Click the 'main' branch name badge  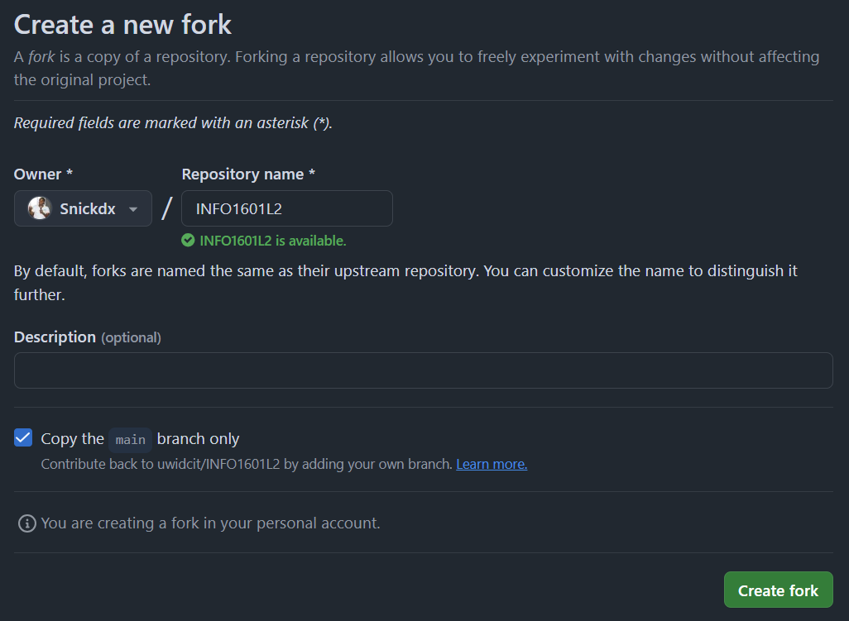pos(131,439)
